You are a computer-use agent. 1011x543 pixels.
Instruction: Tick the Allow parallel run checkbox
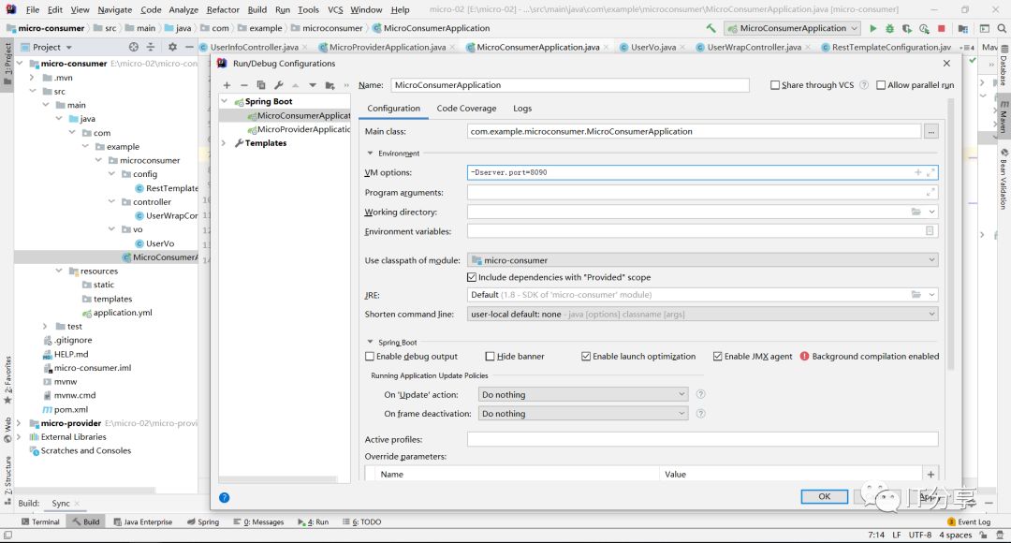coord(881,85)
